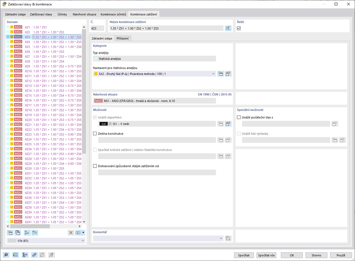Switch to the Účinky tab
This screenshot has width=355, height=261.
pos(62,14)
